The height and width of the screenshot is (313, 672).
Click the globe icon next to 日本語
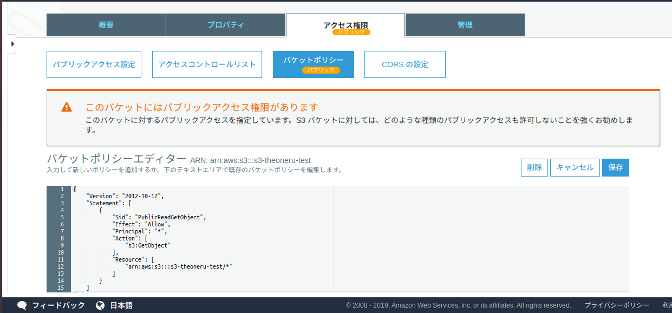(x=100, y=305)
